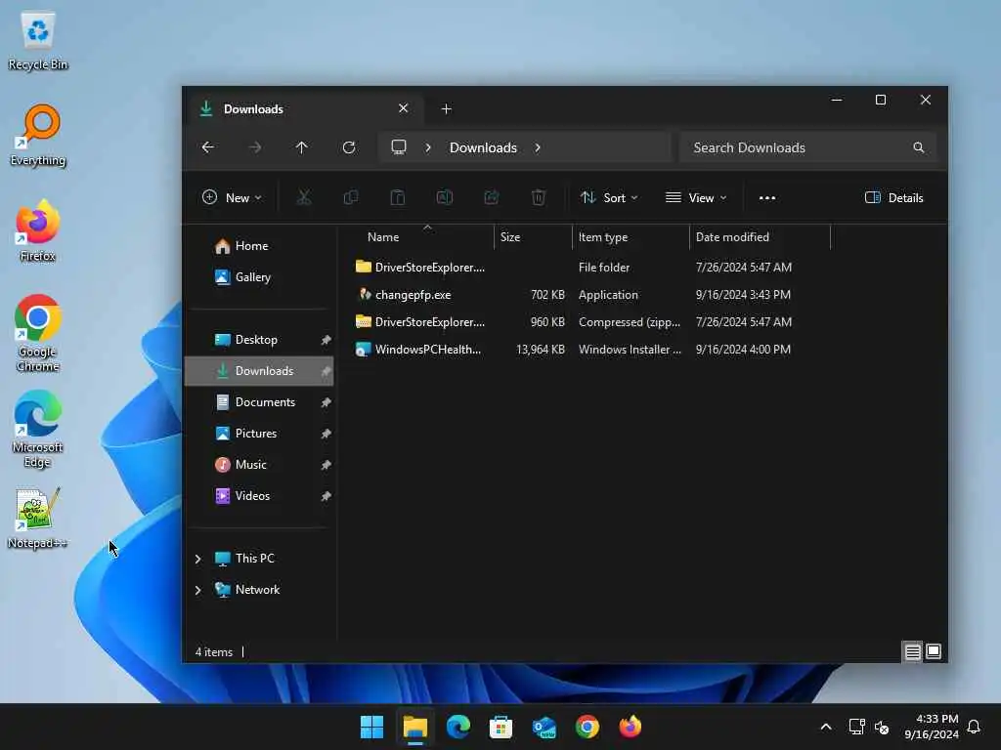
Task: Open Home in navigation pane
Action: coord(251,246)
